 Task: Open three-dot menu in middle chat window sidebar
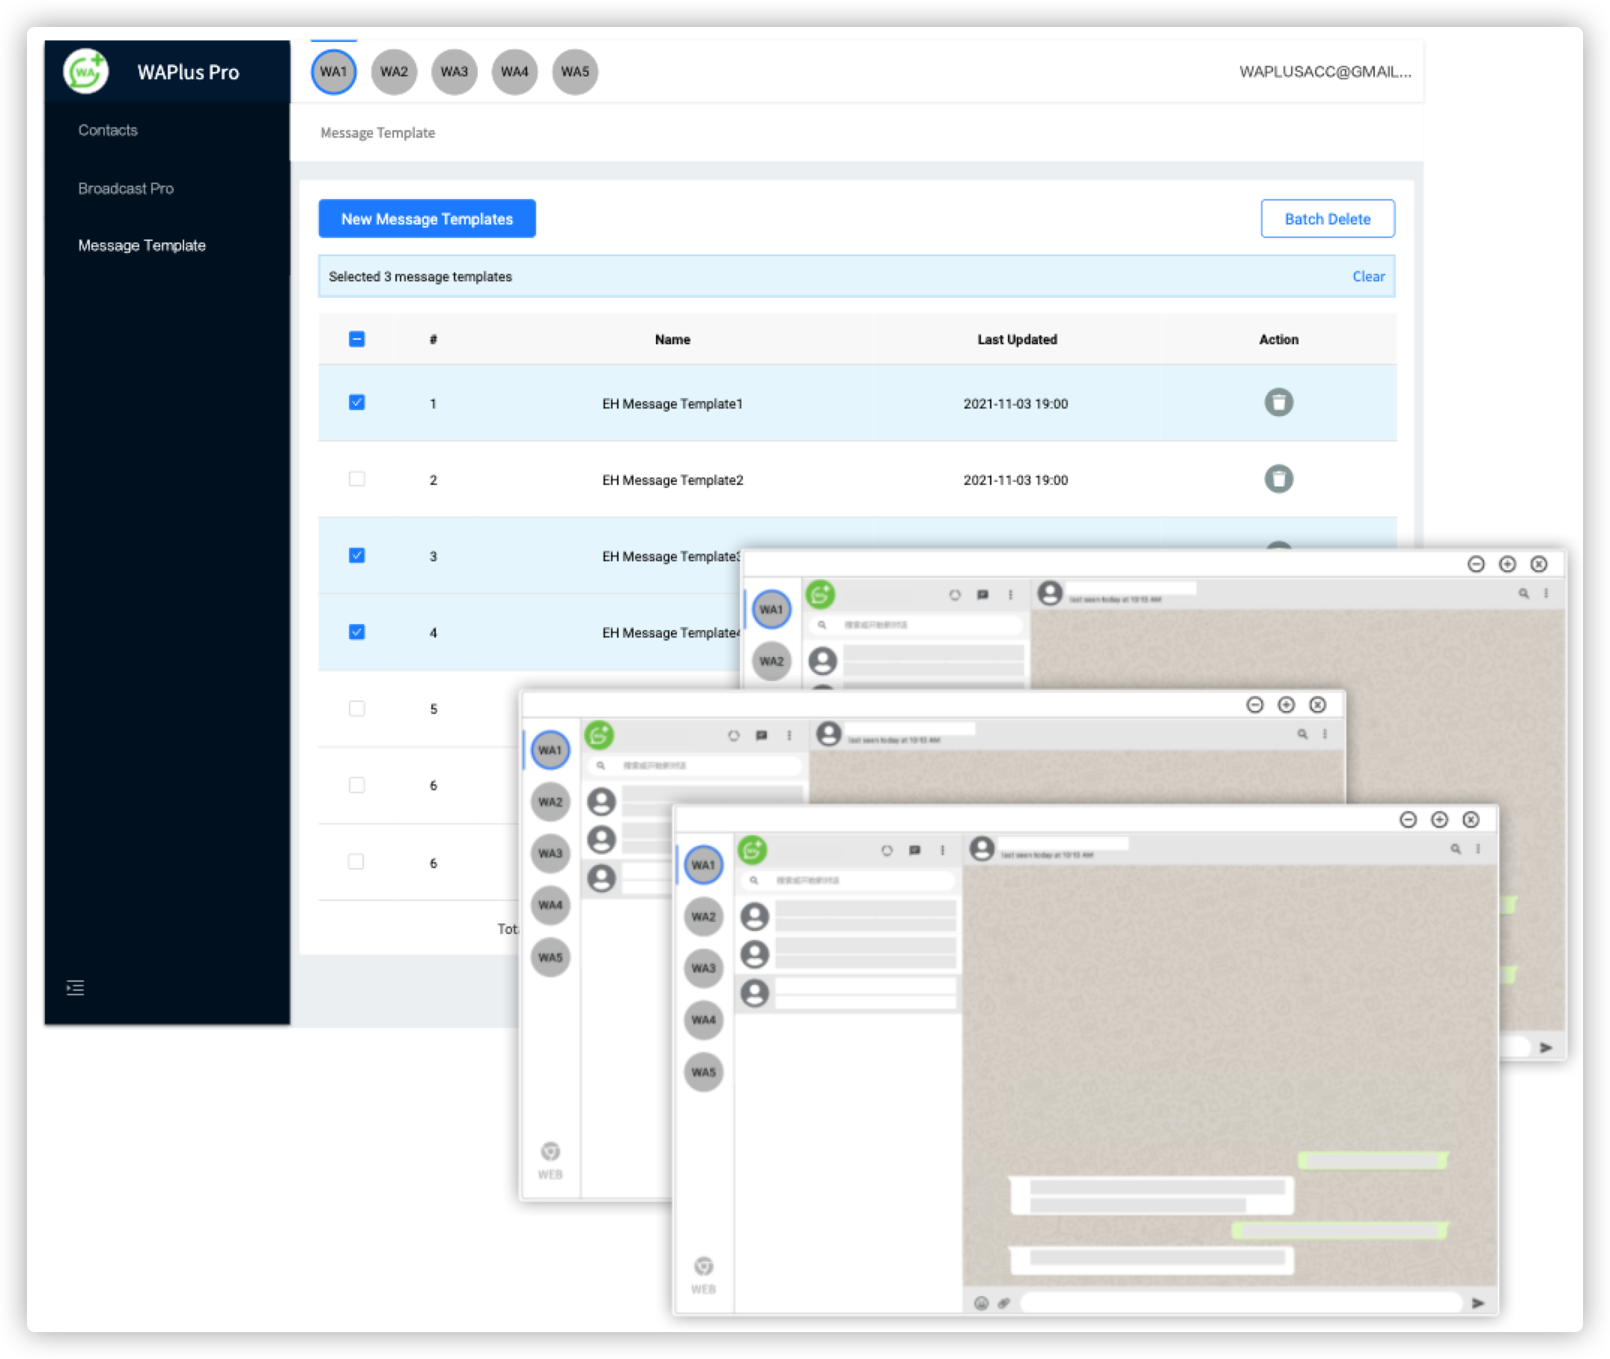point(789,735)
